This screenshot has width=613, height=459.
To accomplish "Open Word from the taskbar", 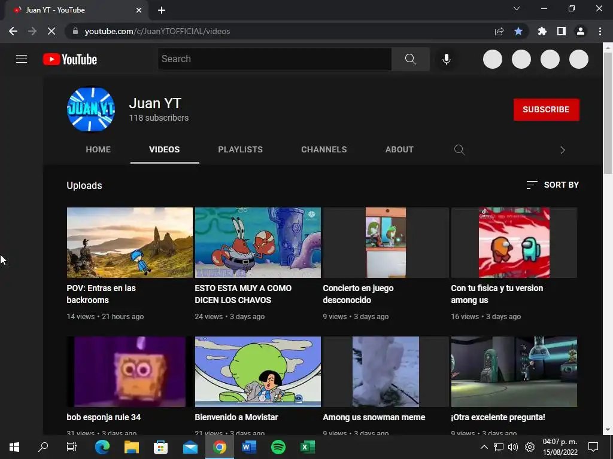I will (249, 447).
